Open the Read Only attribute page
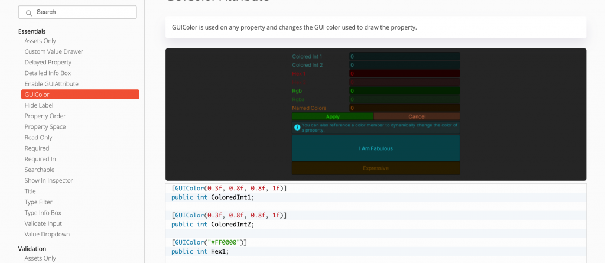This screenshot has width=605, height=263. (x=38, y=138)
